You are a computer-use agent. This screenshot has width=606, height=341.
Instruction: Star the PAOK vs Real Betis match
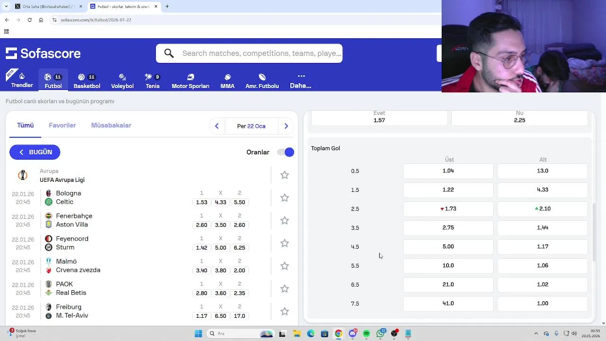coord(285,289)
